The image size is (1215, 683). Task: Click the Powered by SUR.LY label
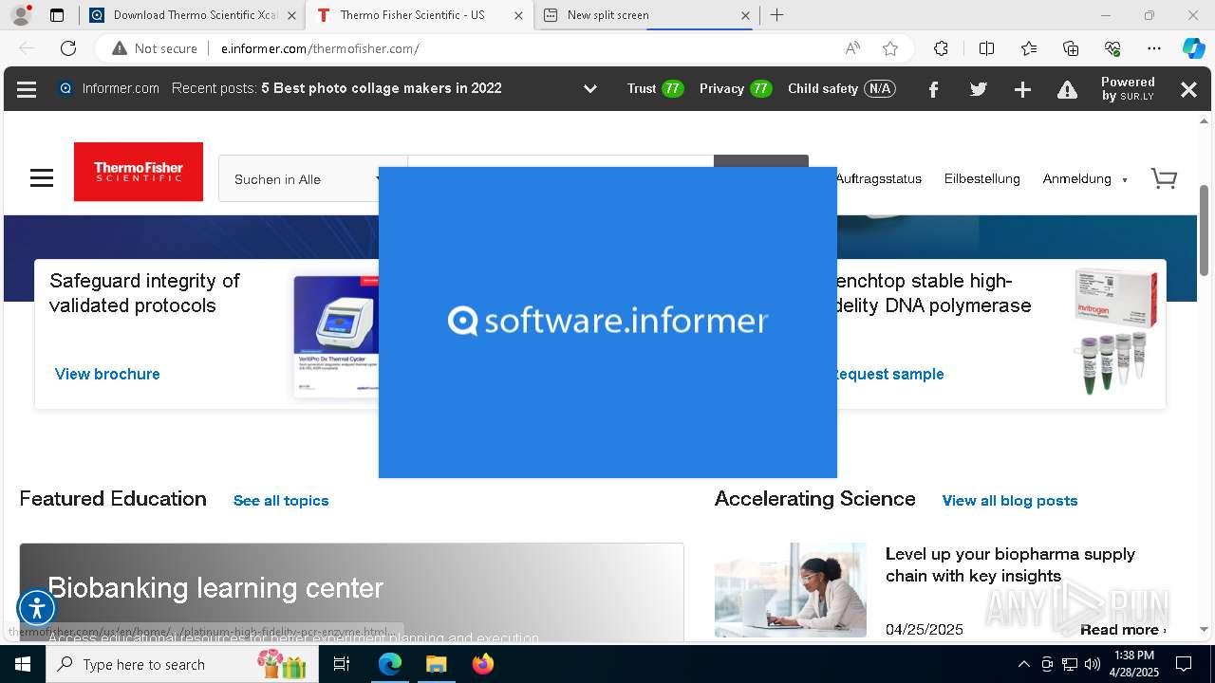click(x=1128, y=88)
